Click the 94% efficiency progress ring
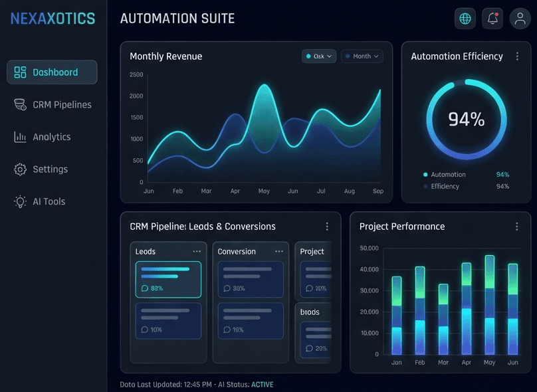The height and width of the screenshot is (392, 537). point(468,120)
